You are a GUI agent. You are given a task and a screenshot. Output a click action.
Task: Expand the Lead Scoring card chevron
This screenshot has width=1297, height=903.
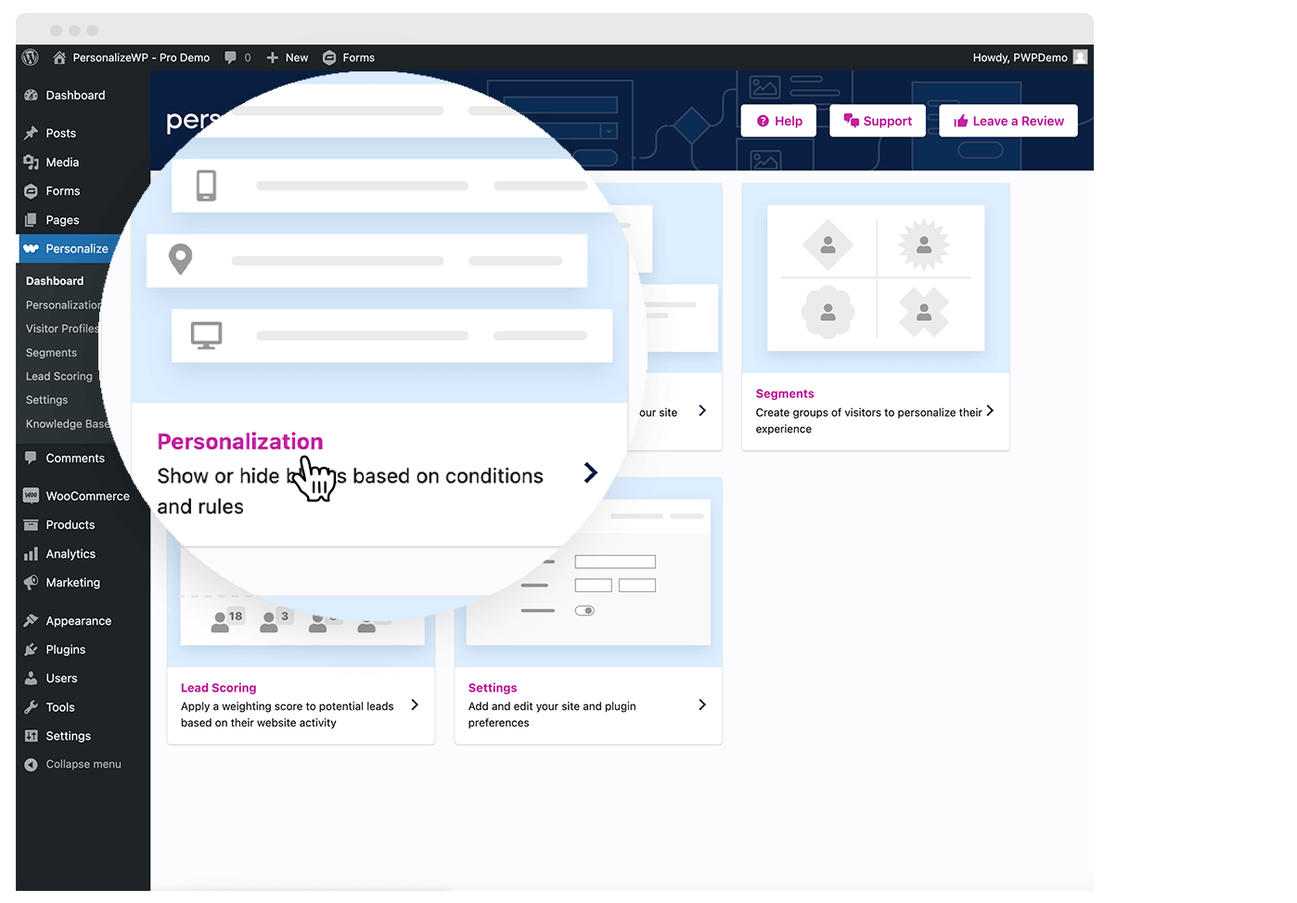(415, 705)
